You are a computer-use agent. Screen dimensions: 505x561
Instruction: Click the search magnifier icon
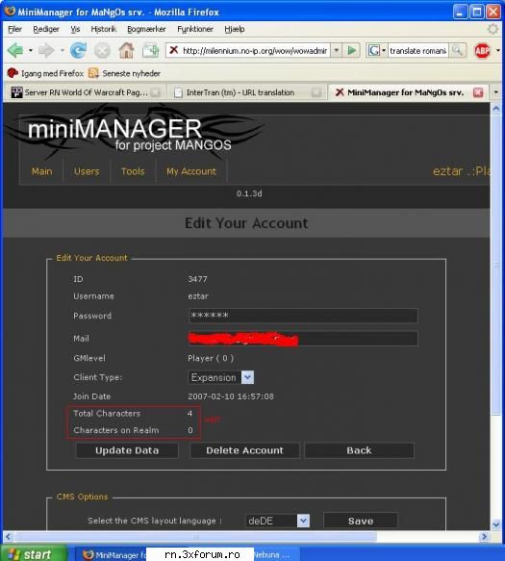(x=457, y=50)
